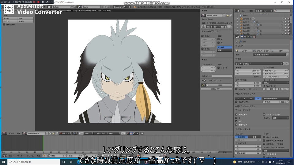Image resolution: width=294 pixels, height=165 pixels.
Task: Click the Color and Alpha channels display icon
Action: 131,134
